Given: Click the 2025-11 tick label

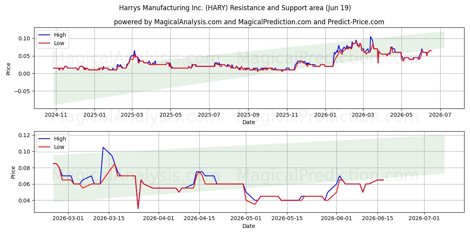Looking at the screenshot, I should coord(287,115).
